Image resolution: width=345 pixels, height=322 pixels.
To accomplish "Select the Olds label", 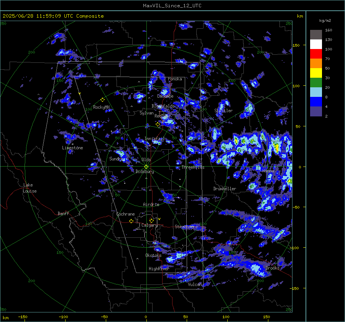I will tap(146, 160).
